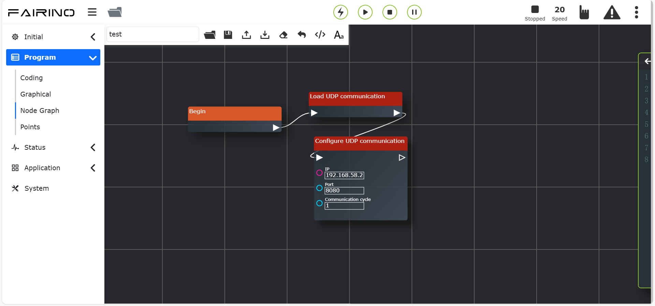The image size is (655, 306).
Task: Start the program with the play button
Action: 365,12
